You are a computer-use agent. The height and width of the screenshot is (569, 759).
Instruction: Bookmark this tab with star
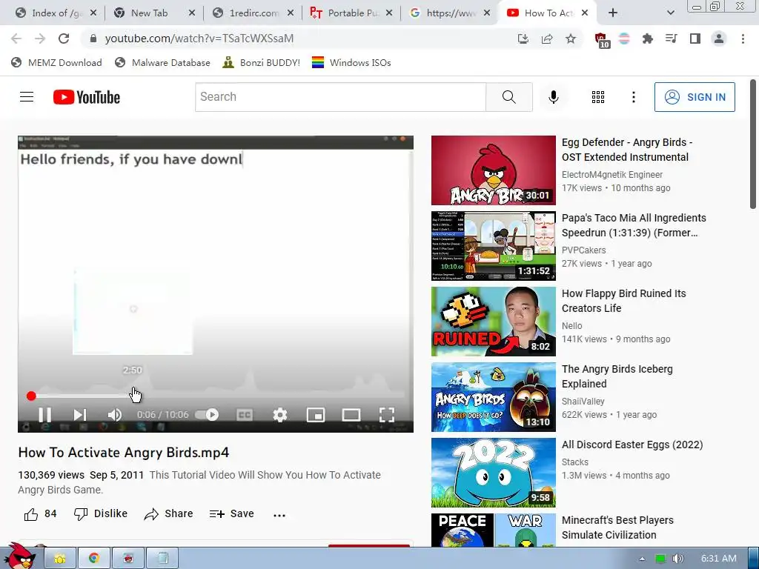coord(571,39)
